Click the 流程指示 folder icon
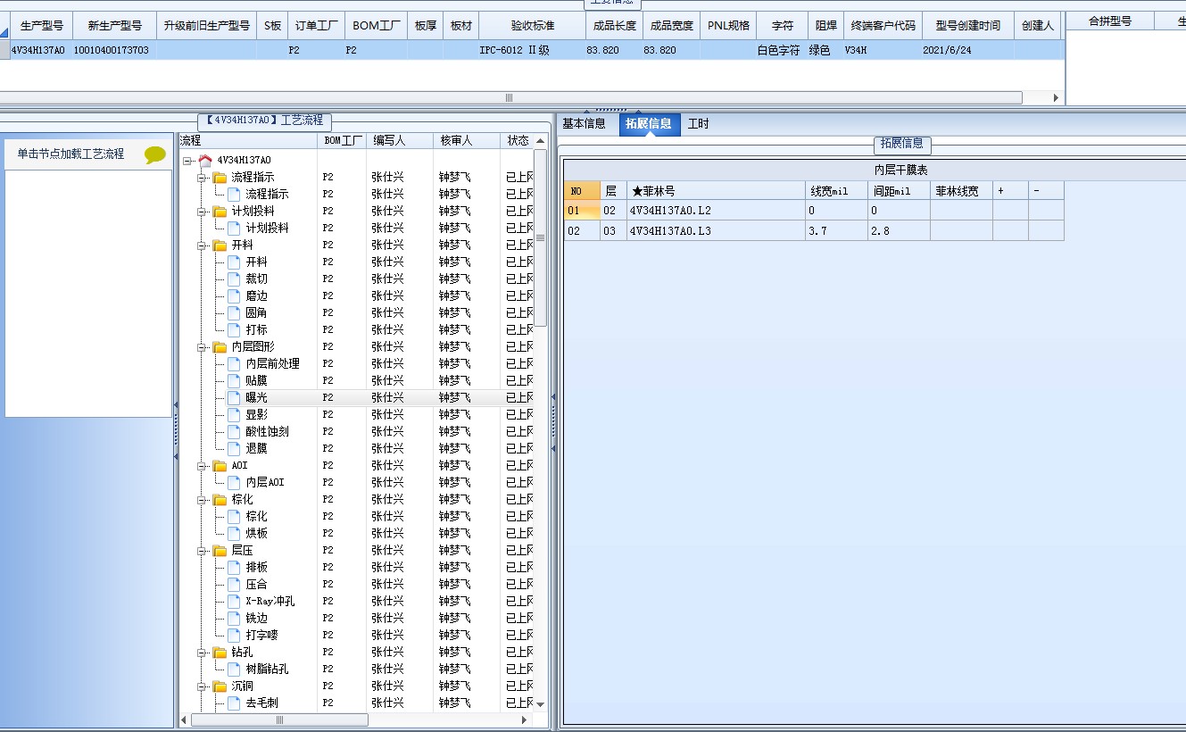Screen dimensions: 1186x732 click(220, 177)
